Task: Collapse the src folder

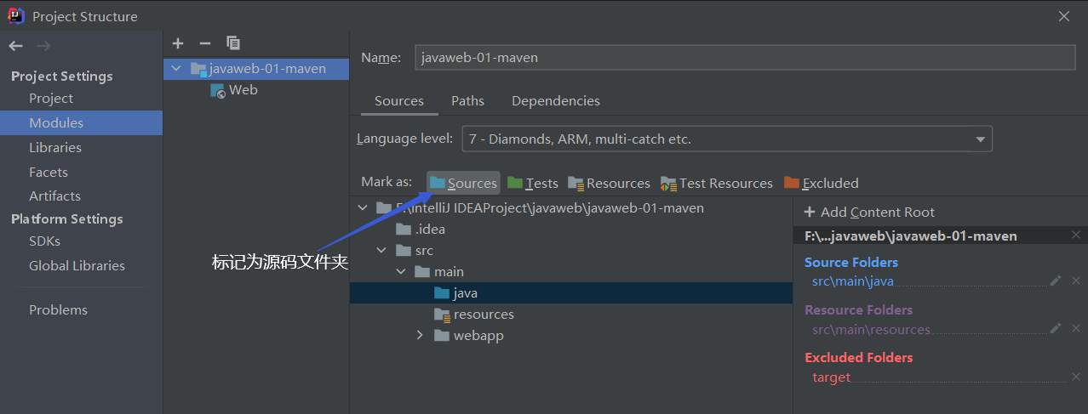Action: click(381, 250)
